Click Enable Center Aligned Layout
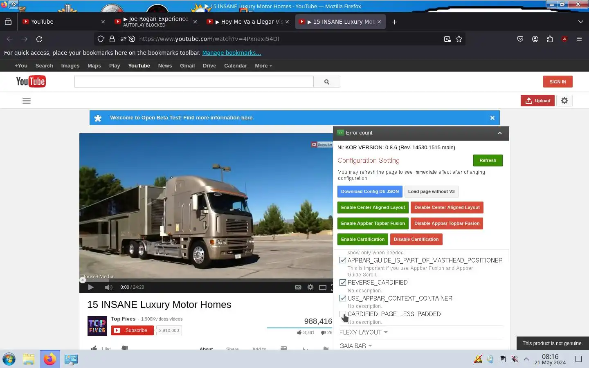Screen dimensions: 589x368 click(x=373, y=207)
